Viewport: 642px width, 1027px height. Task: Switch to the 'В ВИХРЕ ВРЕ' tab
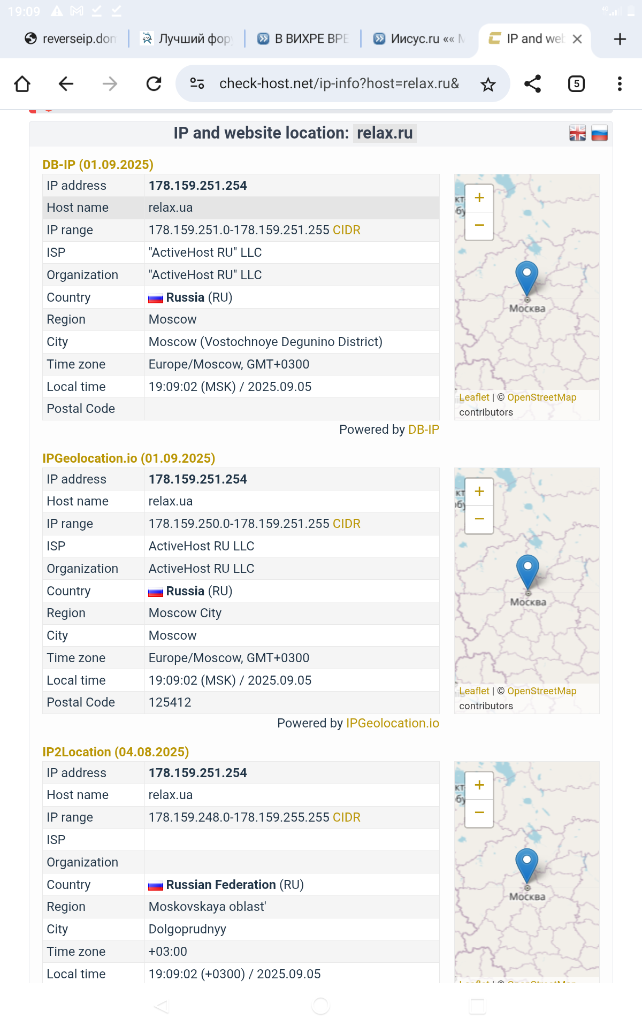(303, 39)
